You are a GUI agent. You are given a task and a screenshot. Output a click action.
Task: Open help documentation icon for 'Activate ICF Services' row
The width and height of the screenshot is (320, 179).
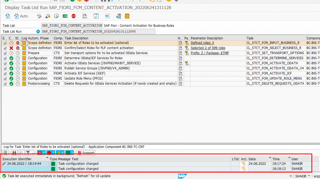[x=180, y=74]
